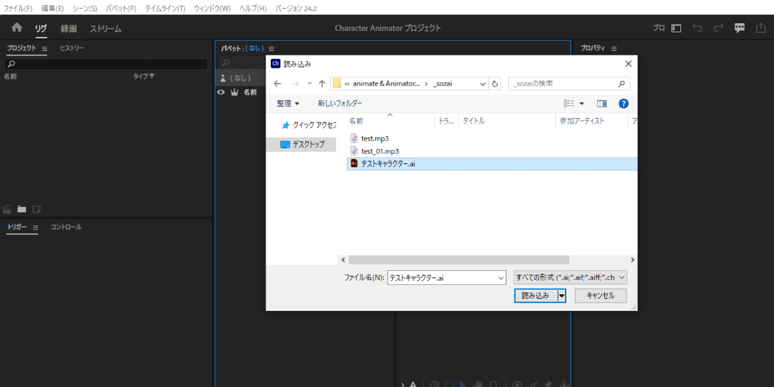Screen dimensions: 774x387
Task: Click the share export icon
Action: click(760, 28)
